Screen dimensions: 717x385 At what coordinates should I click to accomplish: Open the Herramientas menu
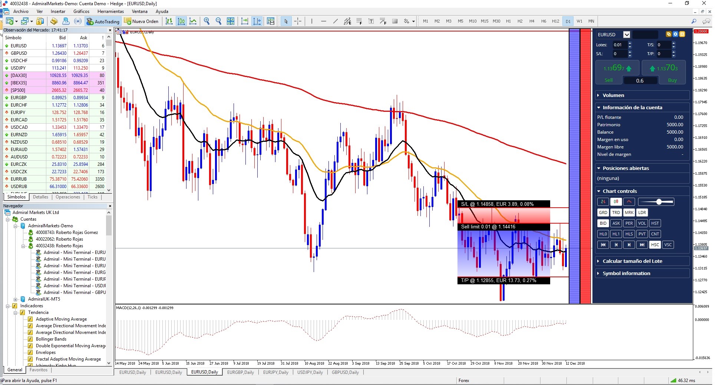coord(110,11)
